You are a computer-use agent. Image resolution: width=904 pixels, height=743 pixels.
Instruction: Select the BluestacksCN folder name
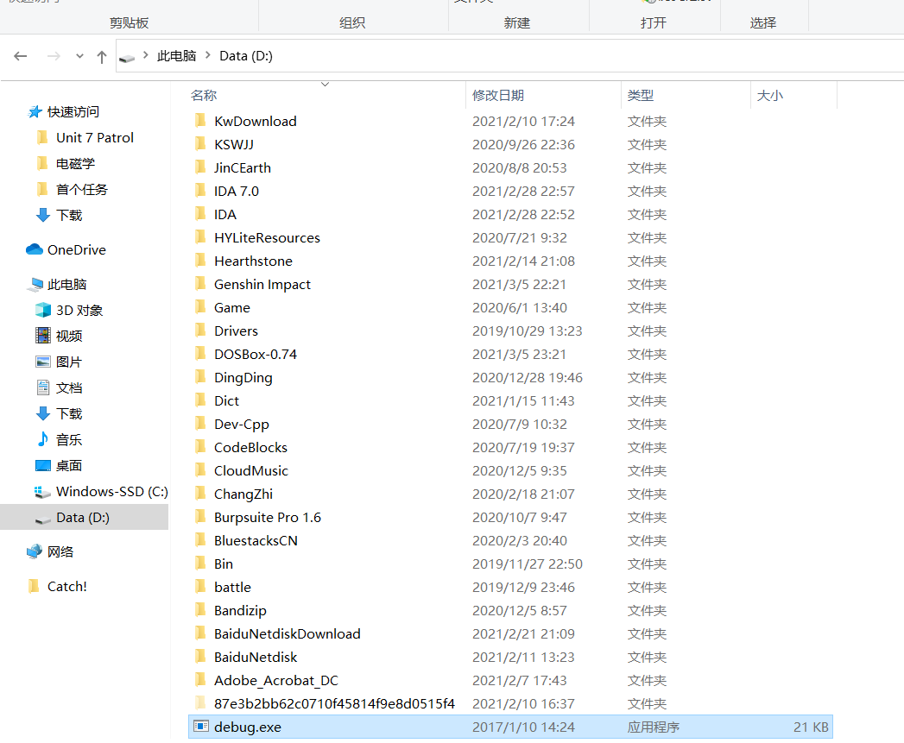(256, 541)
